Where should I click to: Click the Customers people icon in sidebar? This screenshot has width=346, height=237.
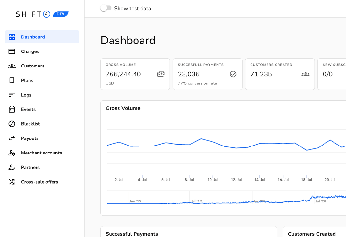click(12, 66)
